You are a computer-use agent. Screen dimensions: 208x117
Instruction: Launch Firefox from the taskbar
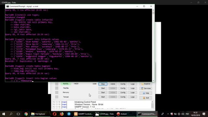click(62, 114)
